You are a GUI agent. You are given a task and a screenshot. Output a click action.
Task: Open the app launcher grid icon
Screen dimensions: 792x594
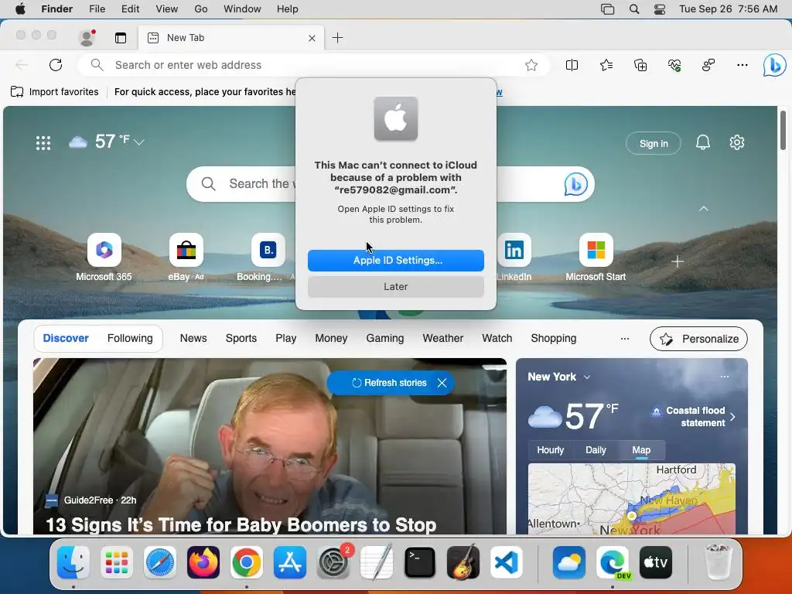[43, 143]
